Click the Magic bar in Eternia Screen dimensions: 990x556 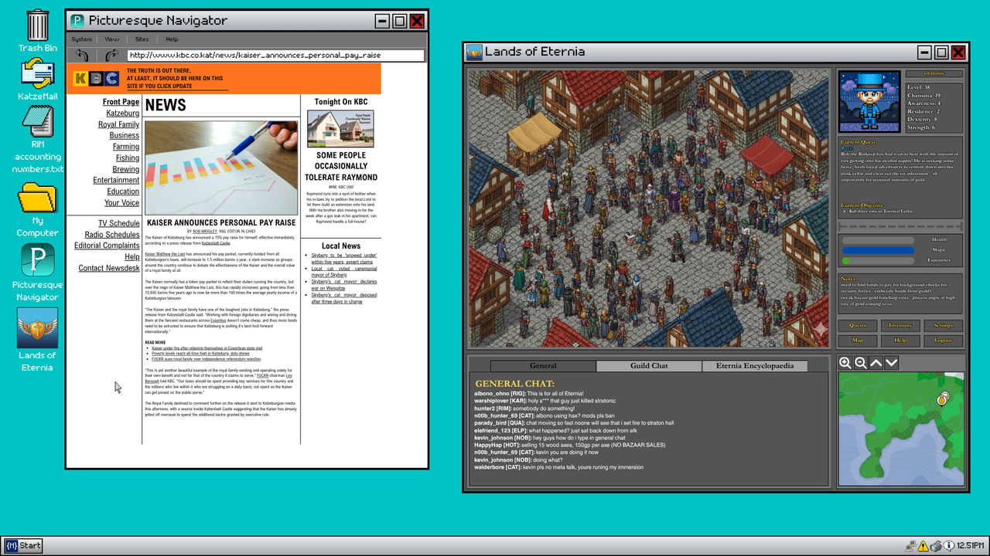[x=878, y=250]
